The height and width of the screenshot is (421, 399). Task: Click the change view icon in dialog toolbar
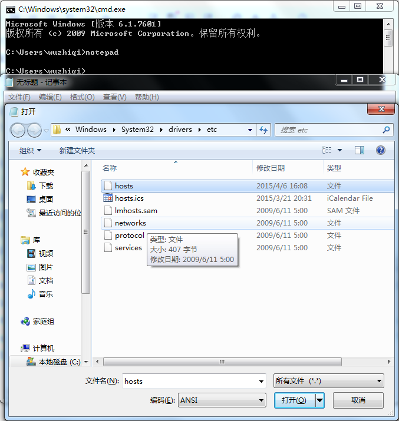tap(327, 150)
